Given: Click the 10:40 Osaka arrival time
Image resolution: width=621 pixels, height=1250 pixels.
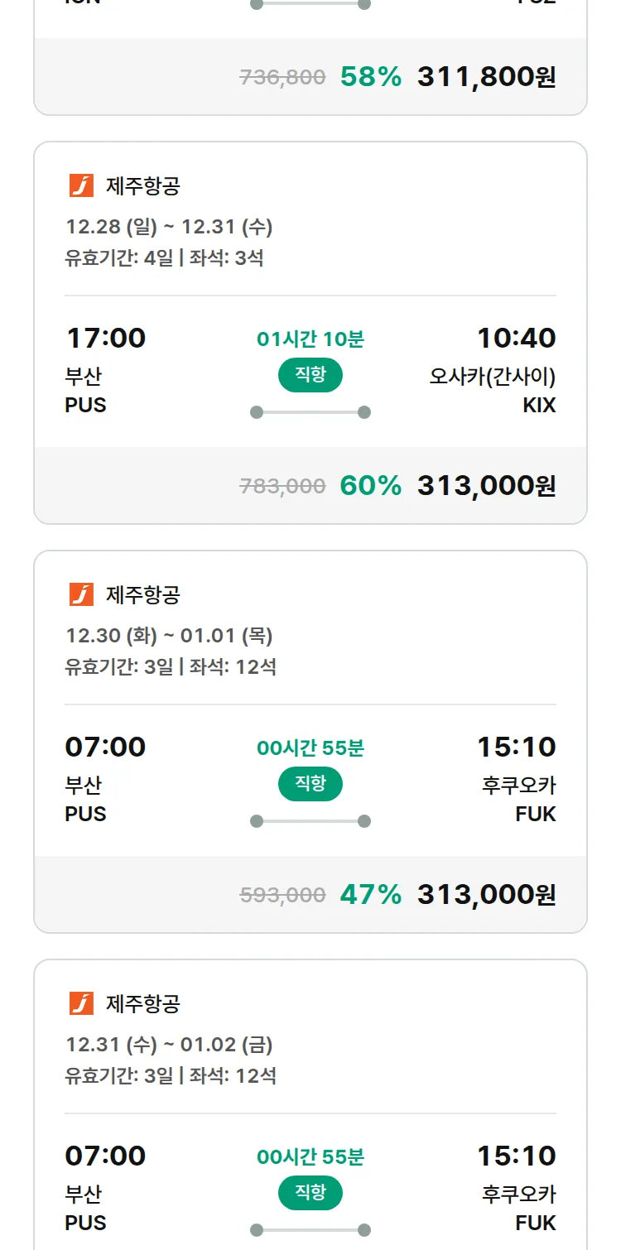Looking at the screenshot, I should coord(516,338).
